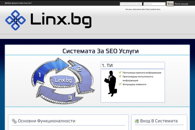The height and width of the screenshot is (130, 195).
Task: Click the Linx.bg header wordmark
Action: [61, 20]
